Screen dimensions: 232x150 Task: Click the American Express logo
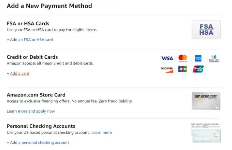[198, 58]
